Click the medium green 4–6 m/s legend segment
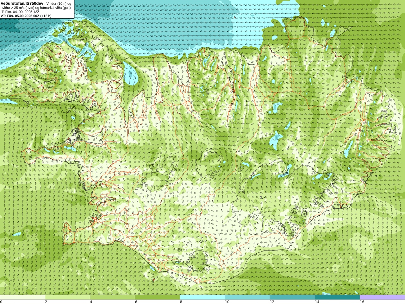 [x=112, y=297]
